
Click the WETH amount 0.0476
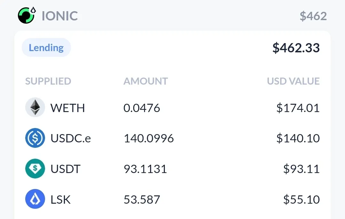tap(142, 108)
